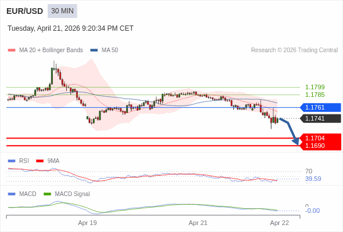
Task: Click the red 1.1704 support price tag
Action: [x=320, y=138]
